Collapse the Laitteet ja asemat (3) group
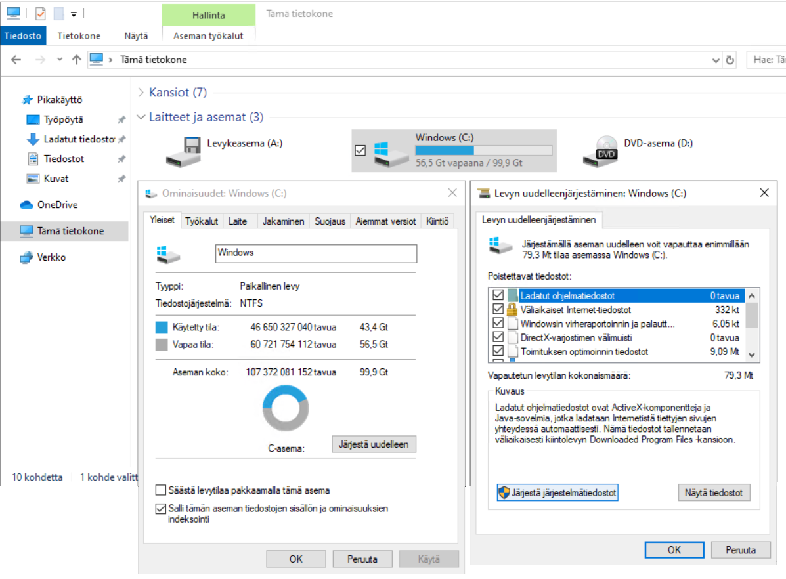The width and height of the screenshot is (786, 579). [x=141, y=117]
